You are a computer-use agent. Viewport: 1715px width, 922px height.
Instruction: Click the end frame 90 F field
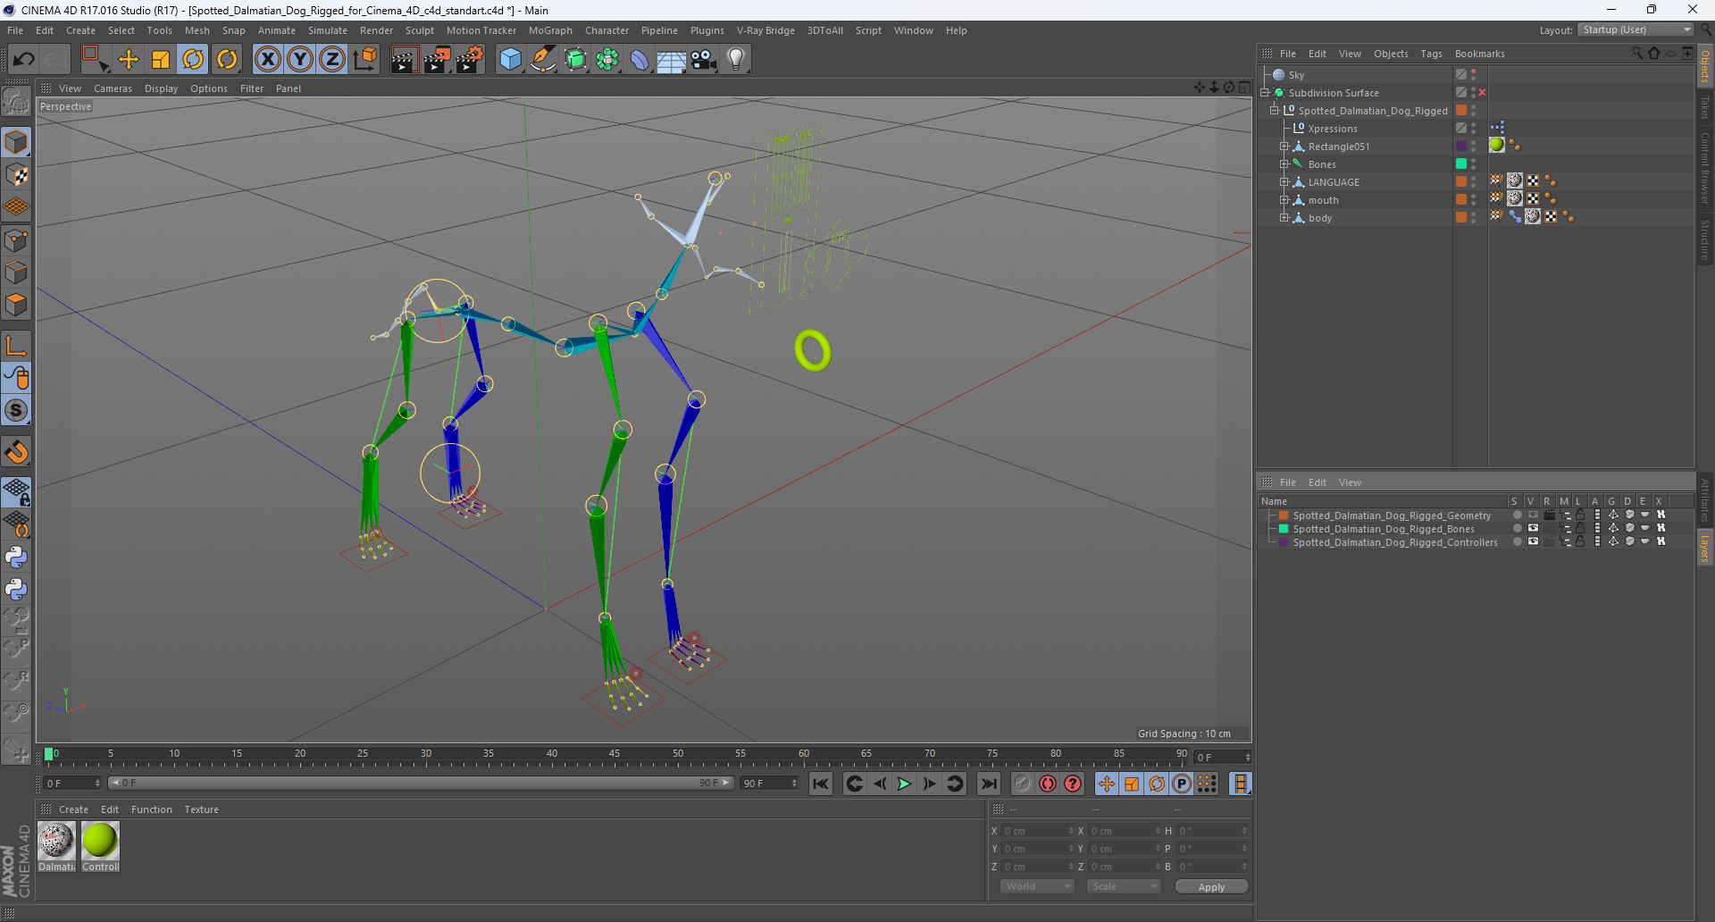(769, 784)
